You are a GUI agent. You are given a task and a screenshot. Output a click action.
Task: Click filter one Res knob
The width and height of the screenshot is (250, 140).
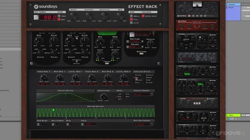pos(39,41)
